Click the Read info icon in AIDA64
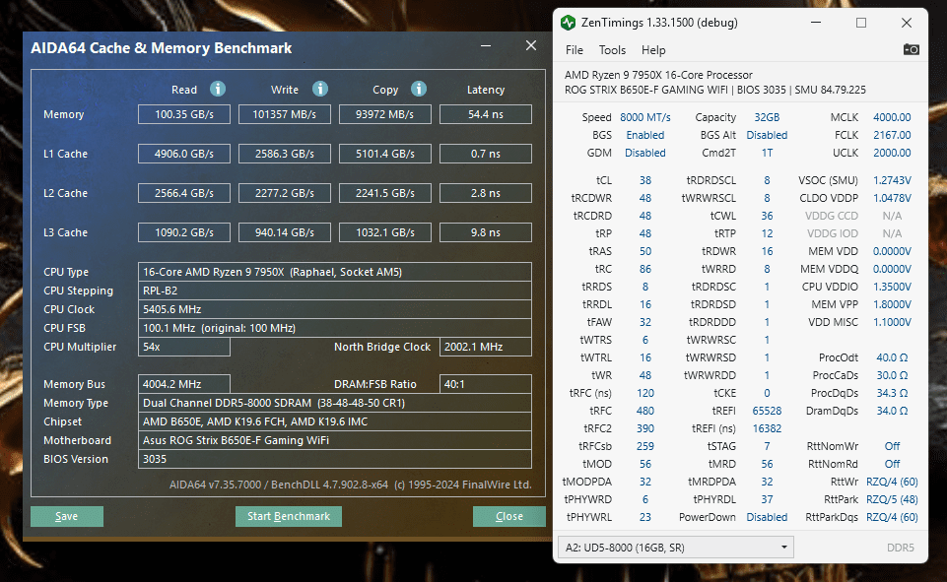 [218, 90]
